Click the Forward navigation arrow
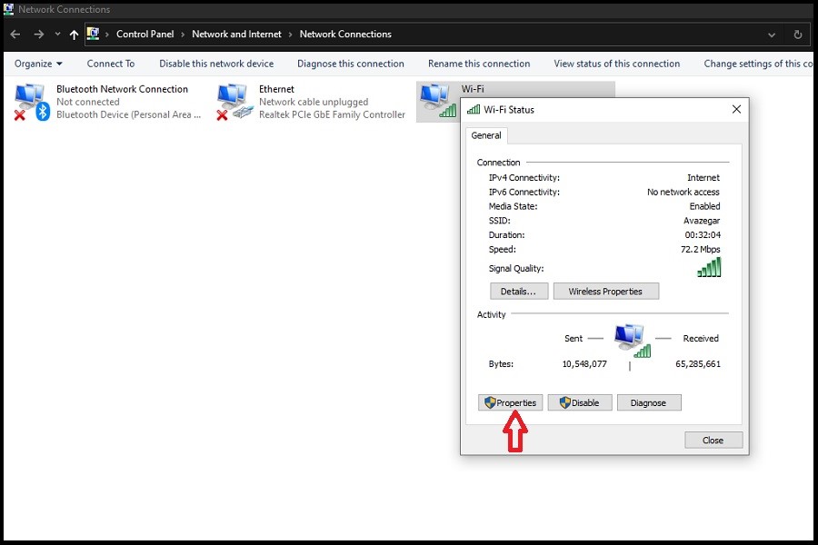 tap(38, 35)
